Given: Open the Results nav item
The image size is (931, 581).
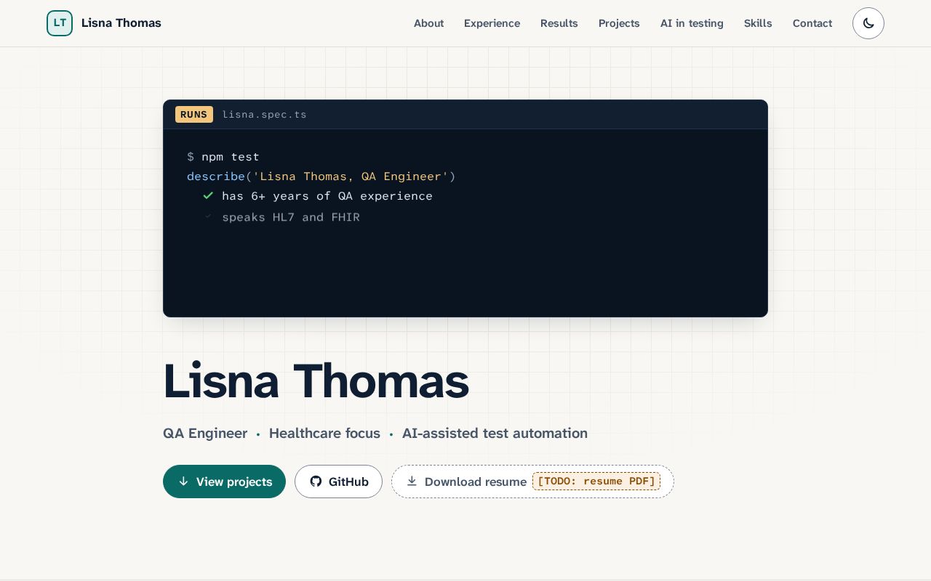Looking at the screenshot, I should click(x=559, y=23).
